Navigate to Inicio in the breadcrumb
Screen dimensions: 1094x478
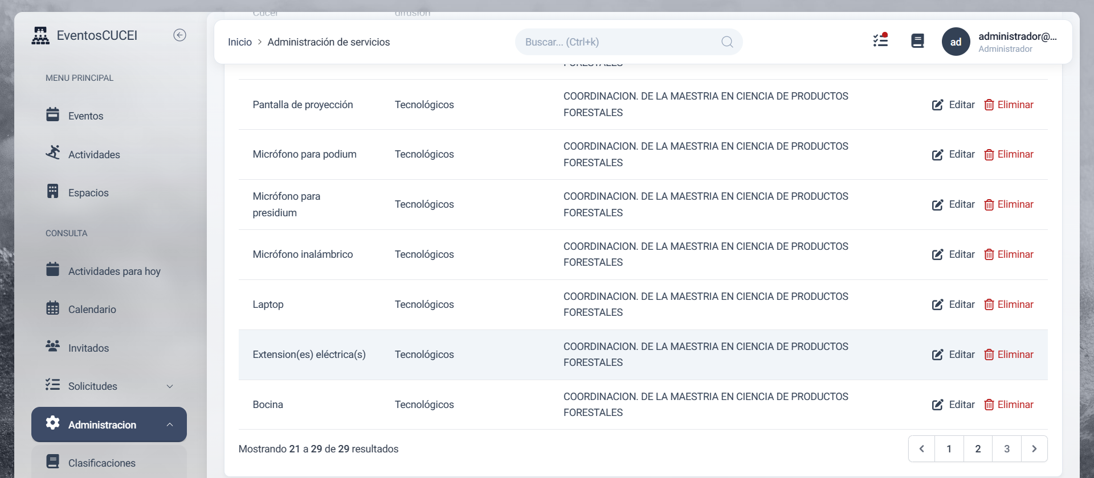tap(239, 42)
